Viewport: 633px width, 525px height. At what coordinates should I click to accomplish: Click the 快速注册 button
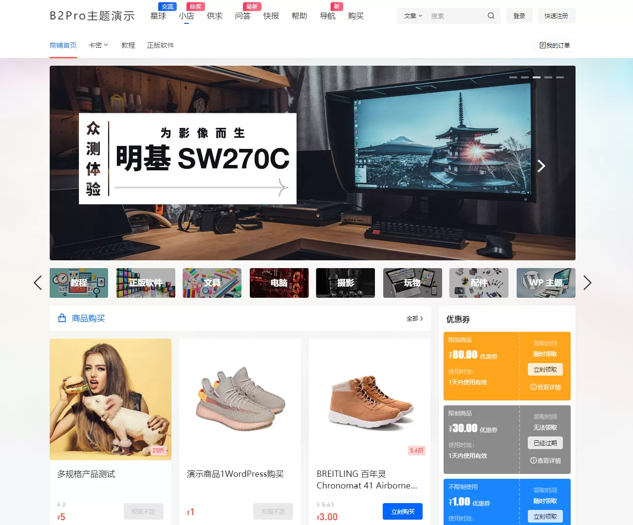click(556, 16)
